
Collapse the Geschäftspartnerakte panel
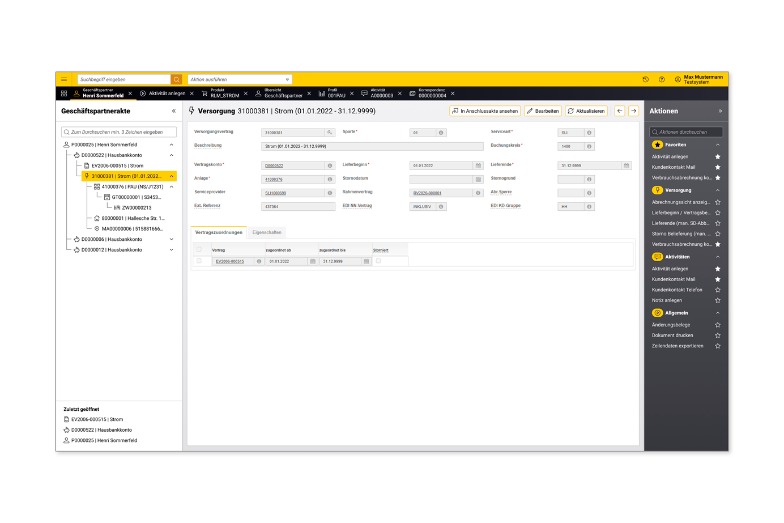174,111
